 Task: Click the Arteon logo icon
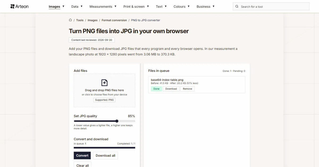(12, 6)
